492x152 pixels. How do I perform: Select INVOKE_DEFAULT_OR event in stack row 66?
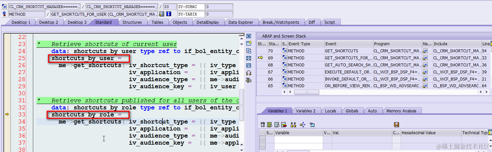pyautogui.click(x=349, y=79)
